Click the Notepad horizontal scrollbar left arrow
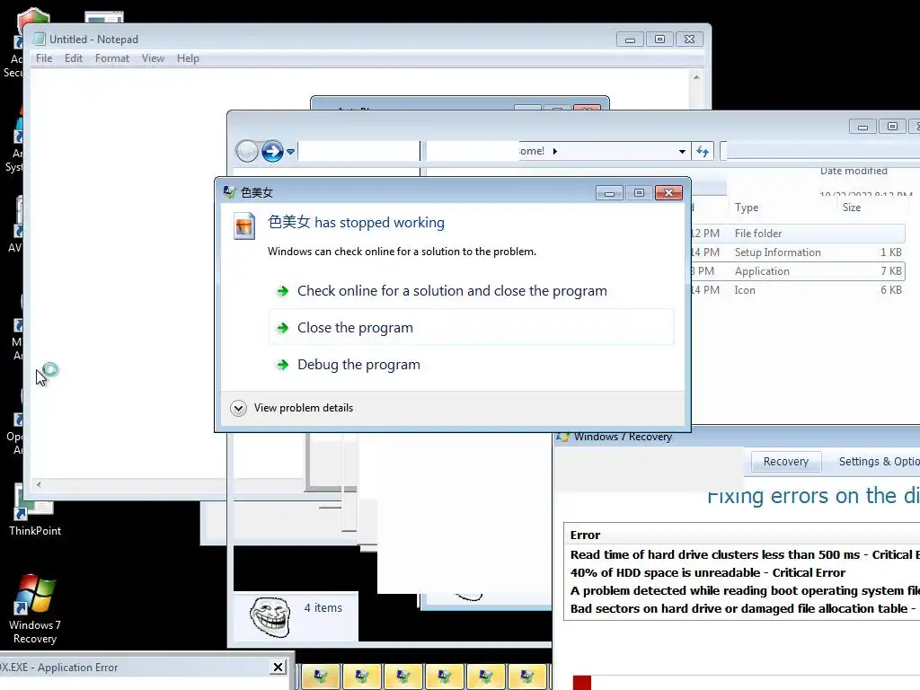Image resolution: width=920 pixels, height=690 pixels. point(39,484)
